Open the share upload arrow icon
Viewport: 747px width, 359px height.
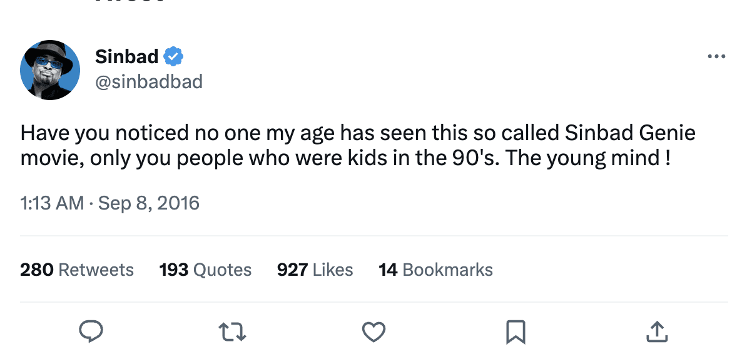click(656, 331)
